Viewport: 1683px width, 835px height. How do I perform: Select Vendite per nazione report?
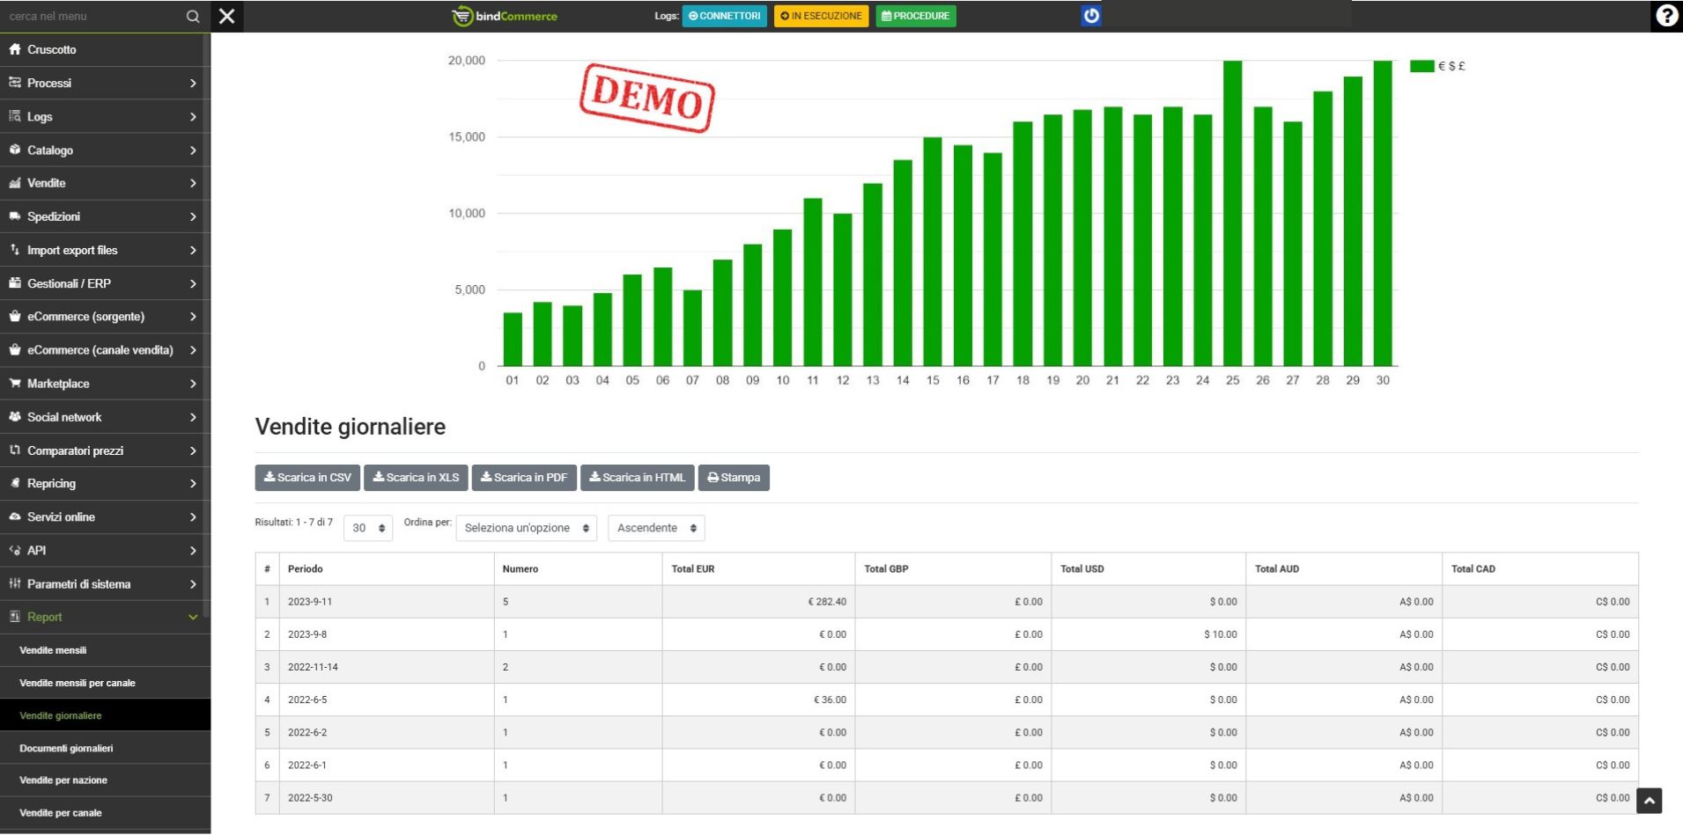63,780
